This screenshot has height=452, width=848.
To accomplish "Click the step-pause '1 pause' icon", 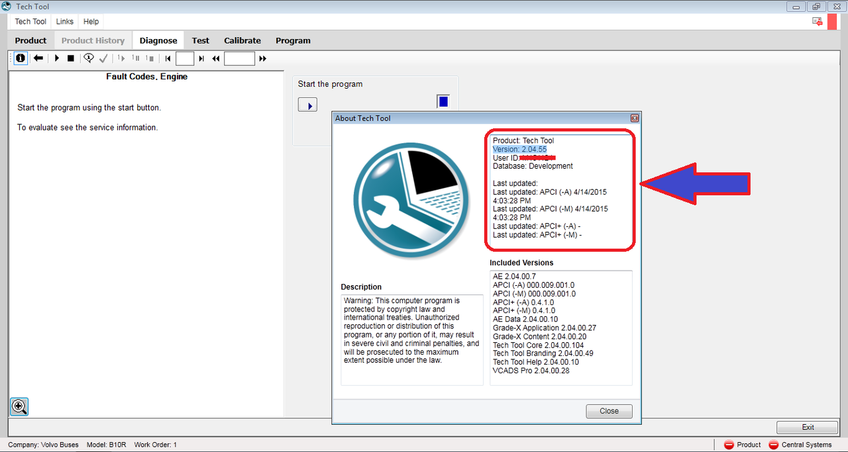I will click(136, 58).
